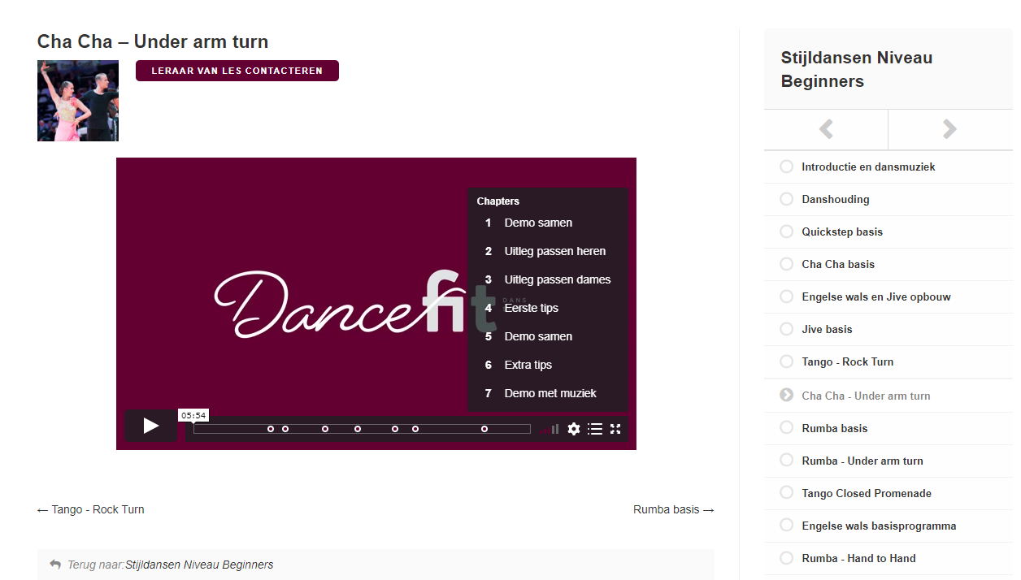Viewport: 1021px width, 580px height.
Task: Return to course Stijldansen Niveau Beginners link
Action: point(199,565)
